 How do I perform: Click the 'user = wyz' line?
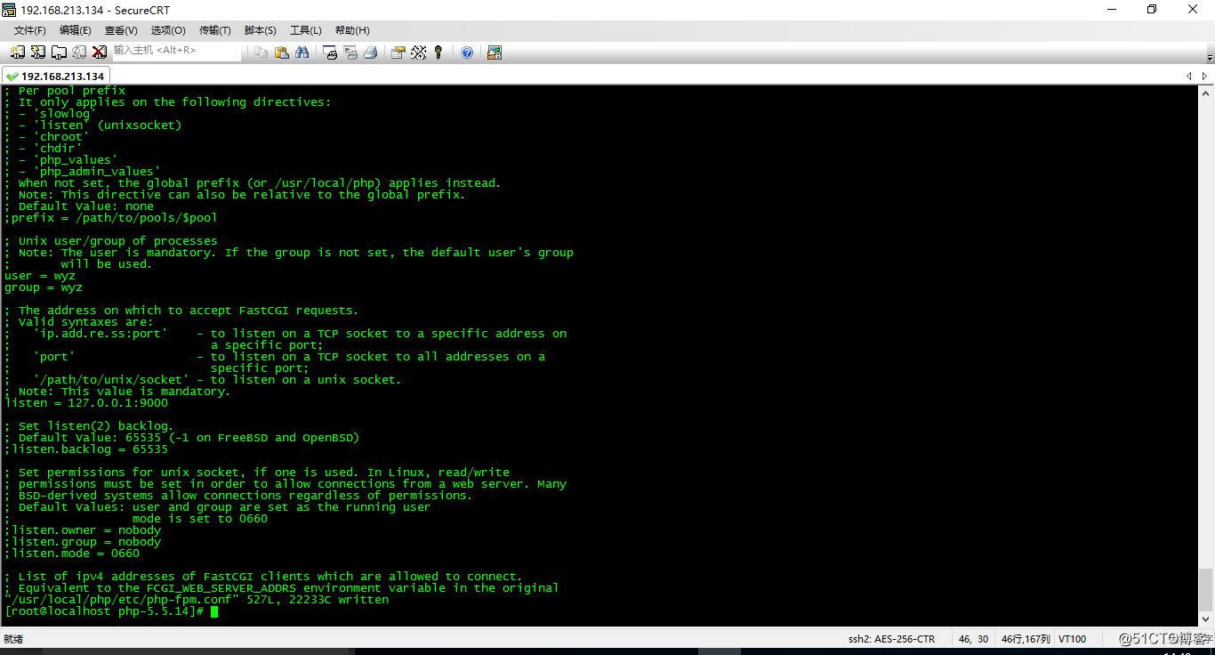[40, 276]
